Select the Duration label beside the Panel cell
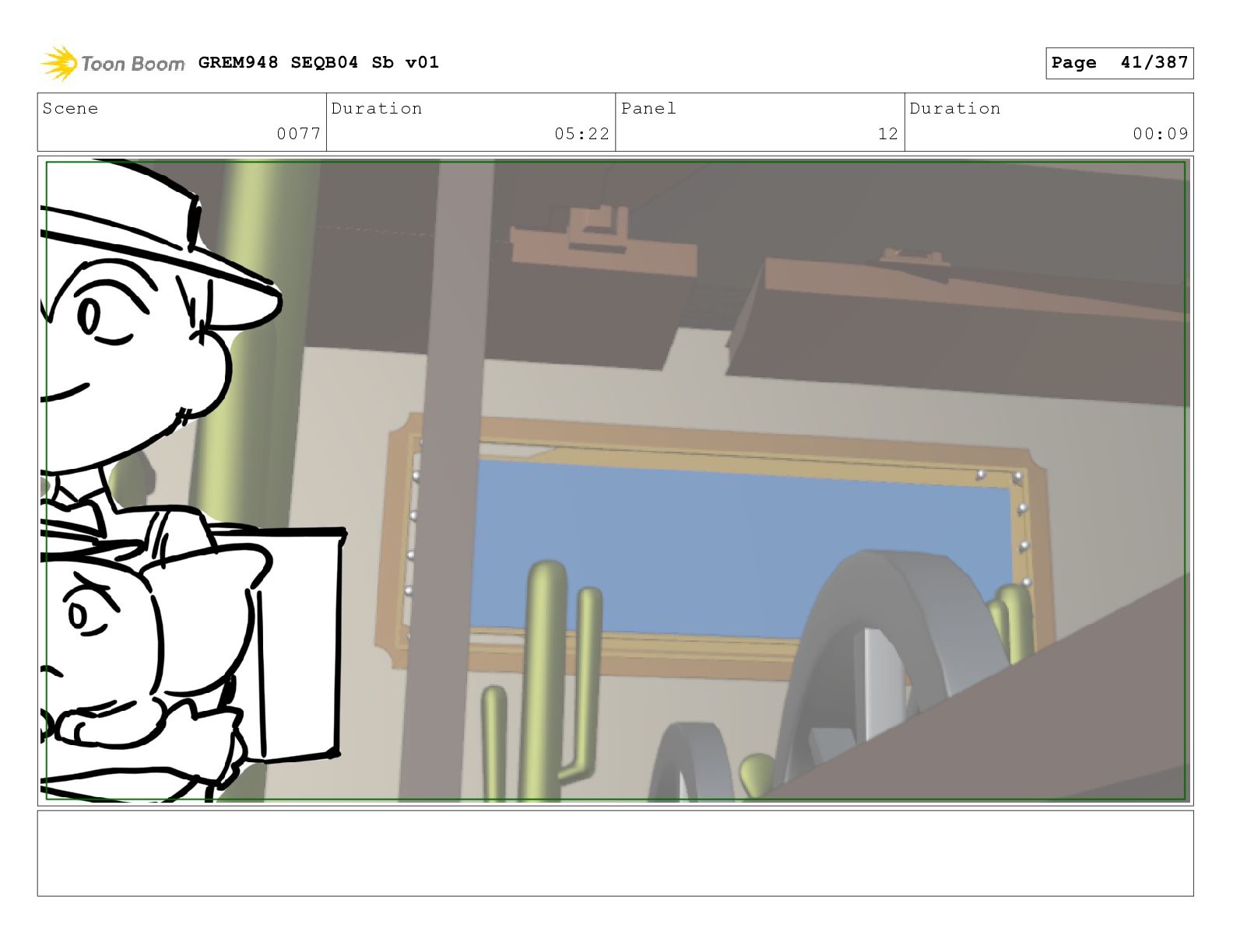 [x=955, y=108]
